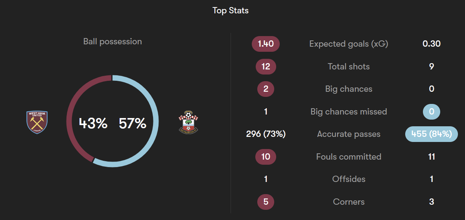Screen dimensions: 465x220
Task: Select the 12 total shots badge
Action: pos(266,67)
